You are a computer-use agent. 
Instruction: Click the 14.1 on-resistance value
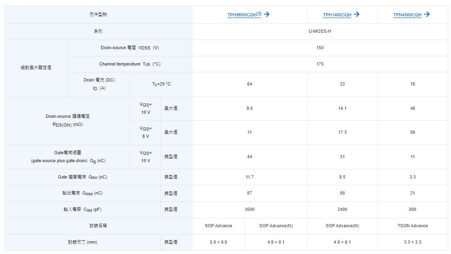342,108
